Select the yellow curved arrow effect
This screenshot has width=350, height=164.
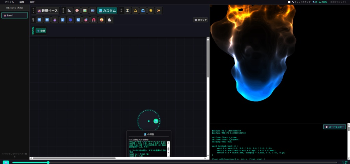pyautogui.click(x=135, y=11)
